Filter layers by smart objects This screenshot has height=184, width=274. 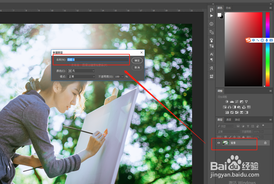258,126
